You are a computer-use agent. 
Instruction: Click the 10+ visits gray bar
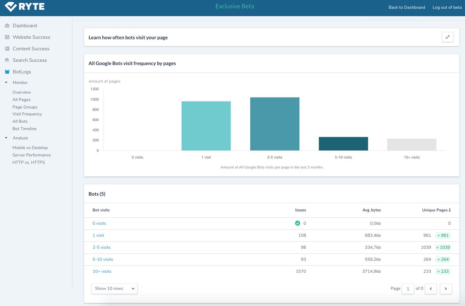[412, 144]
